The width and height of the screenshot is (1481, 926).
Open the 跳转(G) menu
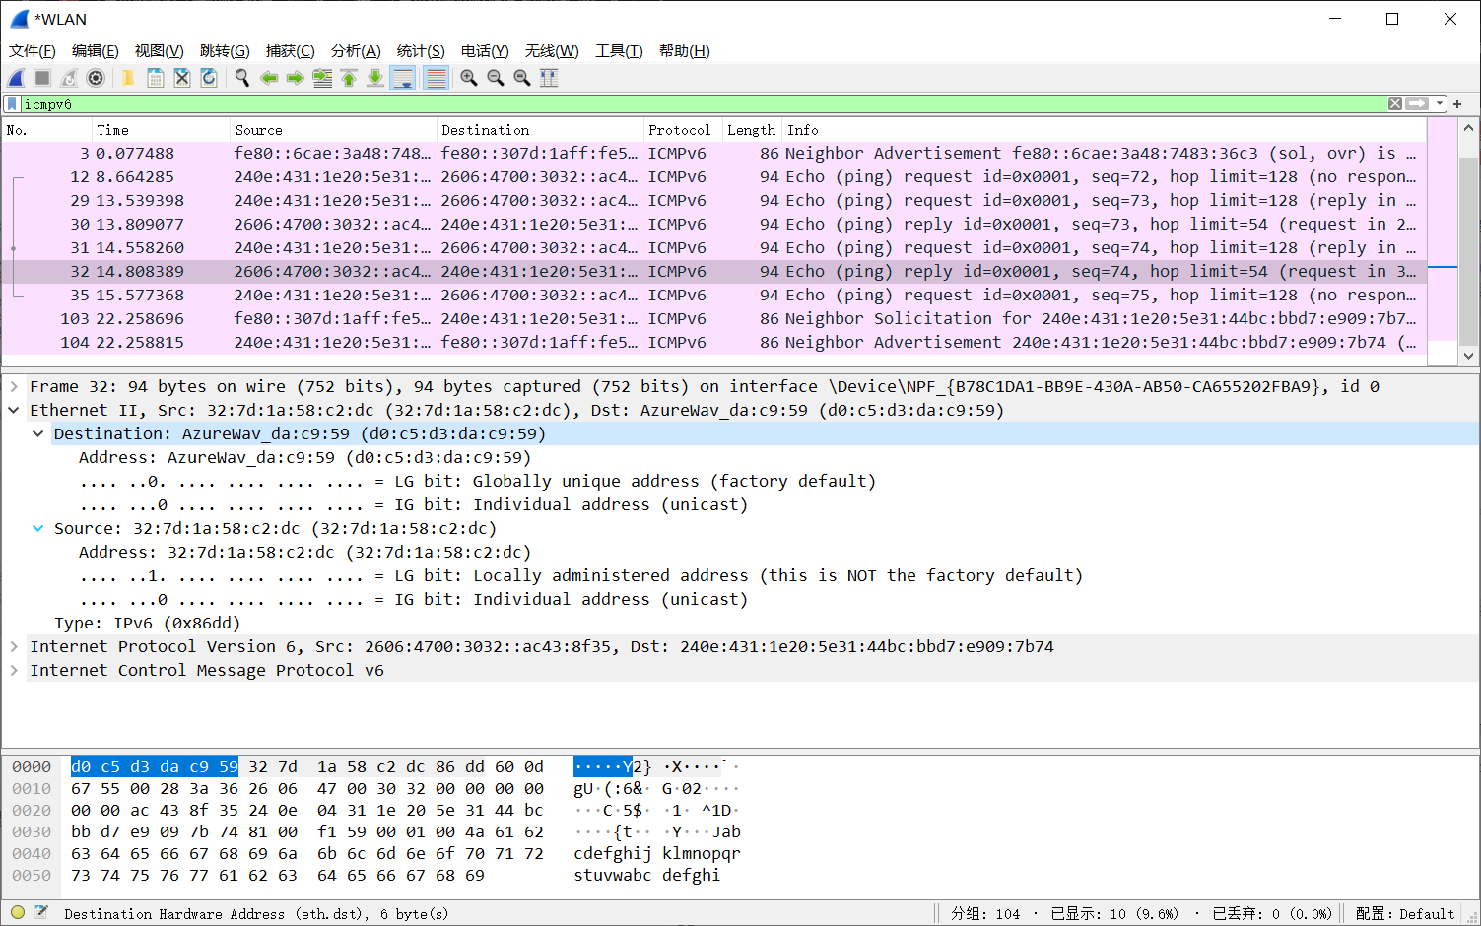(225, 51)
